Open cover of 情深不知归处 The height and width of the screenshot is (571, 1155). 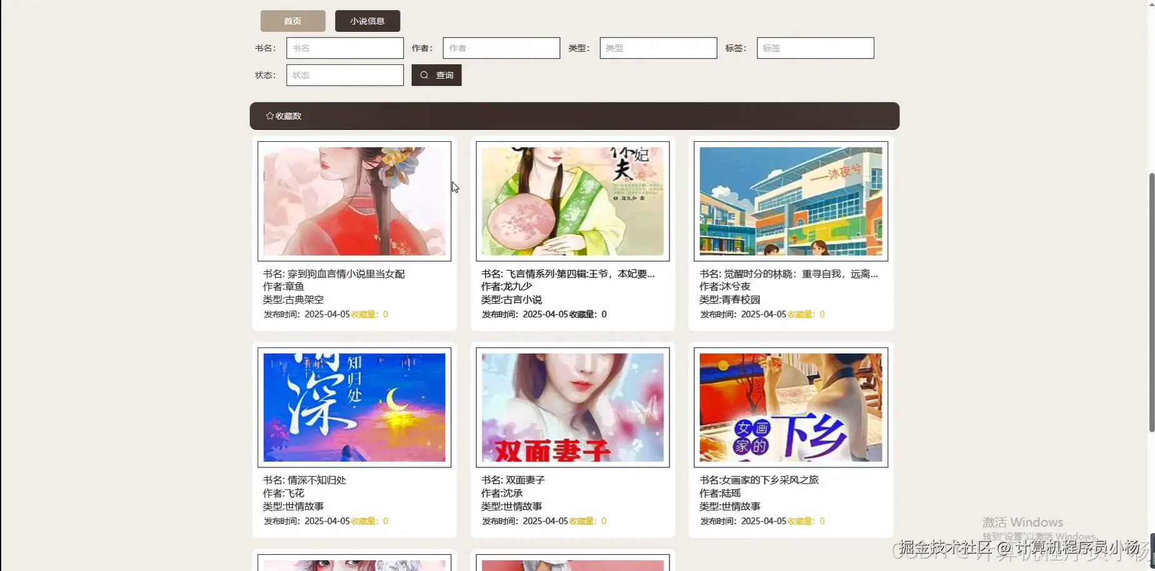354,407
